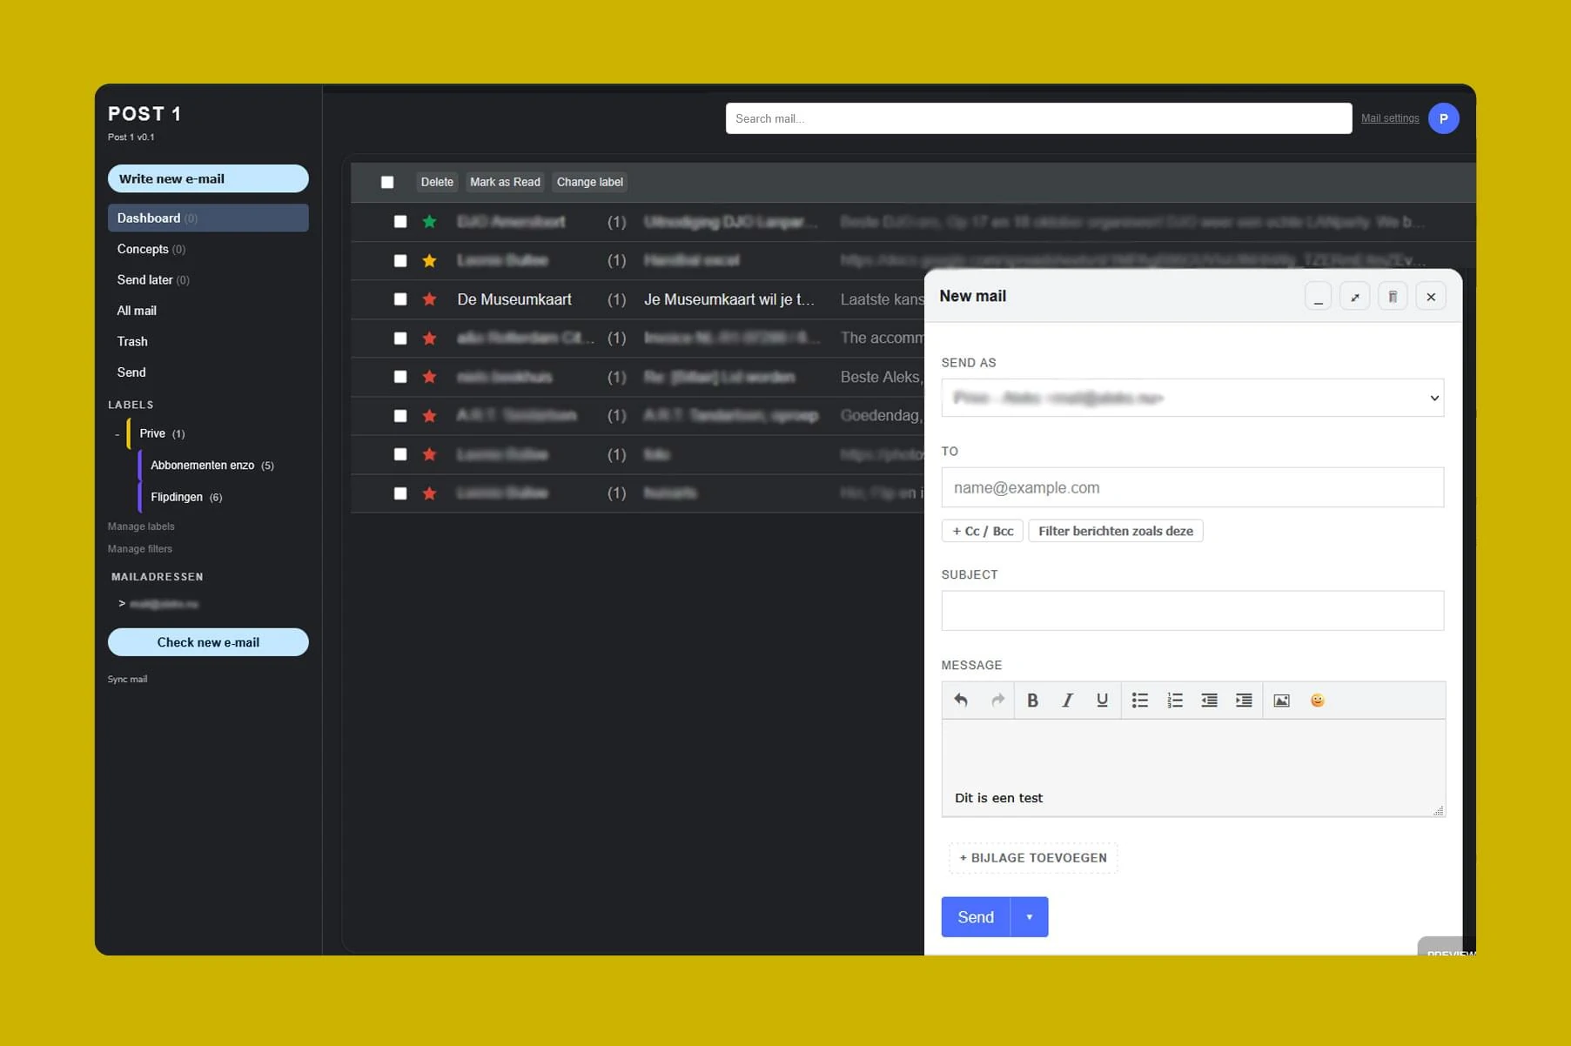This screenshot has width=1571, height=1046.
Task: Open the Send As dropdown
Action: pyautogui.click(x=1192, y=398)
